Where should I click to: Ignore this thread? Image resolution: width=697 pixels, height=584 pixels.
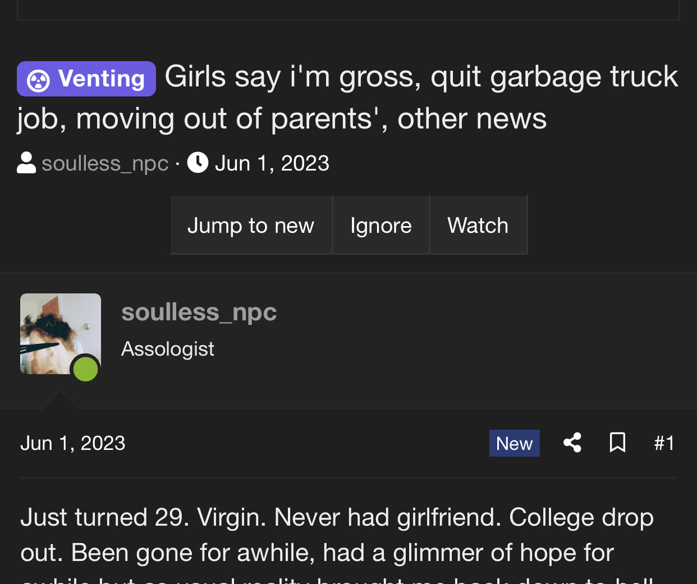[x=381, y=225]
